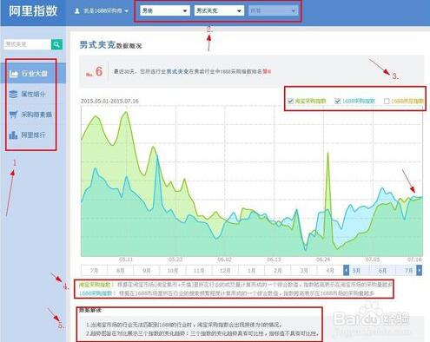Open 采购商素描 shopping cart icon

click(13, 115)
